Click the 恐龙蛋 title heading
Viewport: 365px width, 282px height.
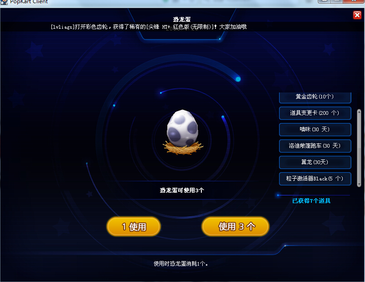point(182,19)
